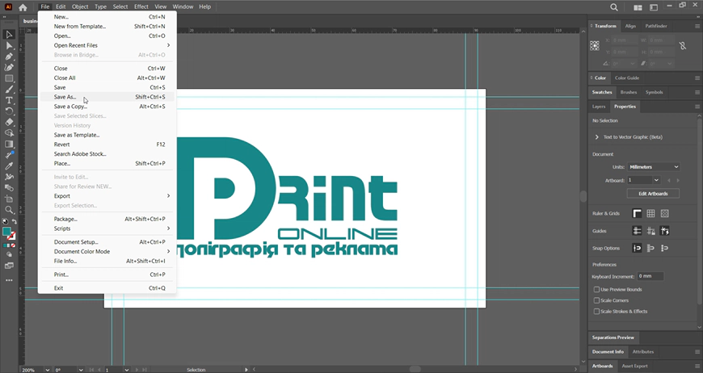This screenshot has width=703, height=373.
Task: Toggle constrain width and height proportions
Action: [682, 46]
